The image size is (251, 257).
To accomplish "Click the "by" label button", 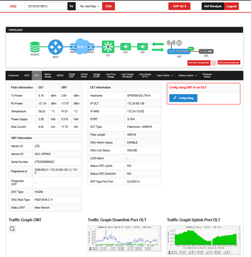I will pyautogui.click(x=71, y=7).
